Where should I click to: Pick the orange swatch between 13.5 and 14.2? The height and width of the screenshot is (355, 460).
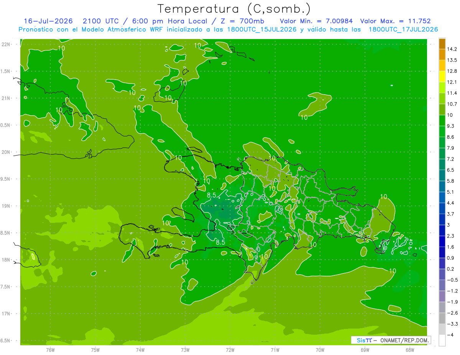(x=442, y=55)
